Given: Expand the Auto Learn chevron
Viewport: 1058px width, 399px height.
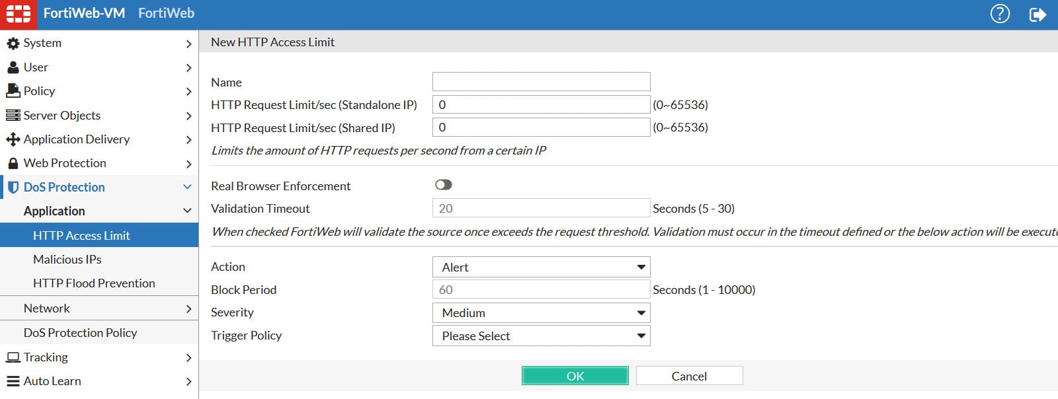Looking at the screenshot, I should pos(188,381).
